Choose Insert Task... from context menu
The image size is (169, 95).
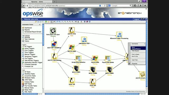138,60
